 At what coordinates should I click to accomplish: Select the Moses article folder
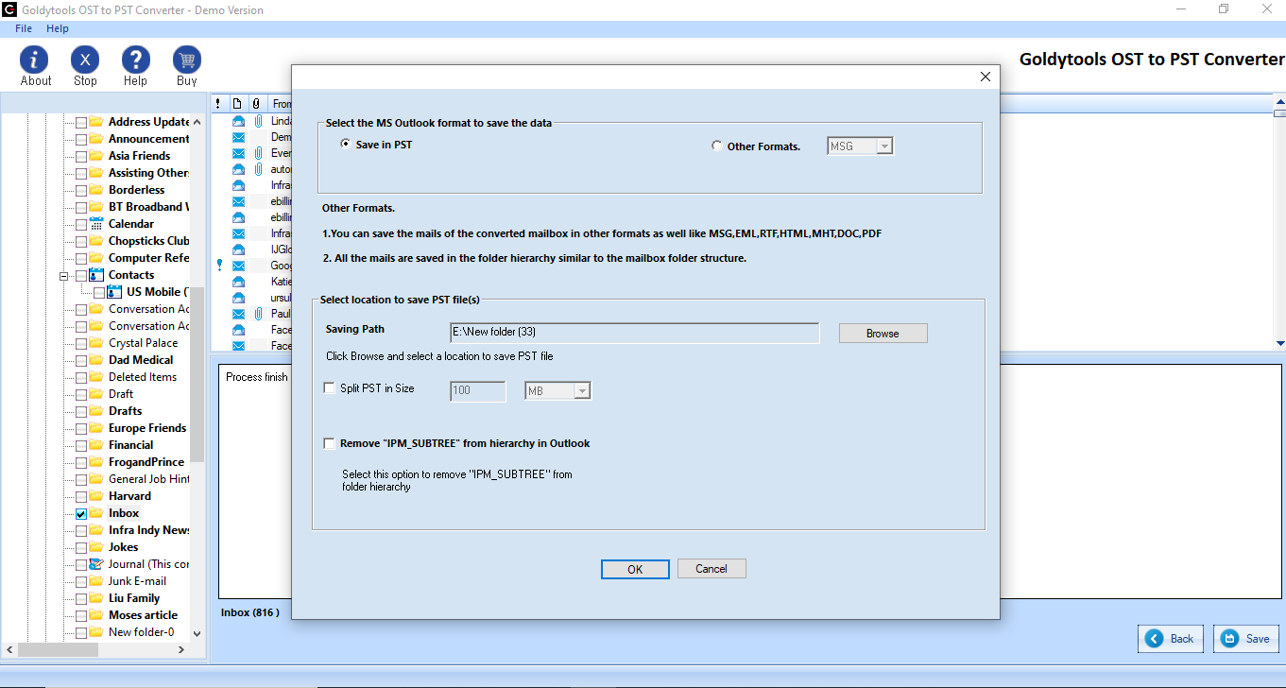[143, 615]
